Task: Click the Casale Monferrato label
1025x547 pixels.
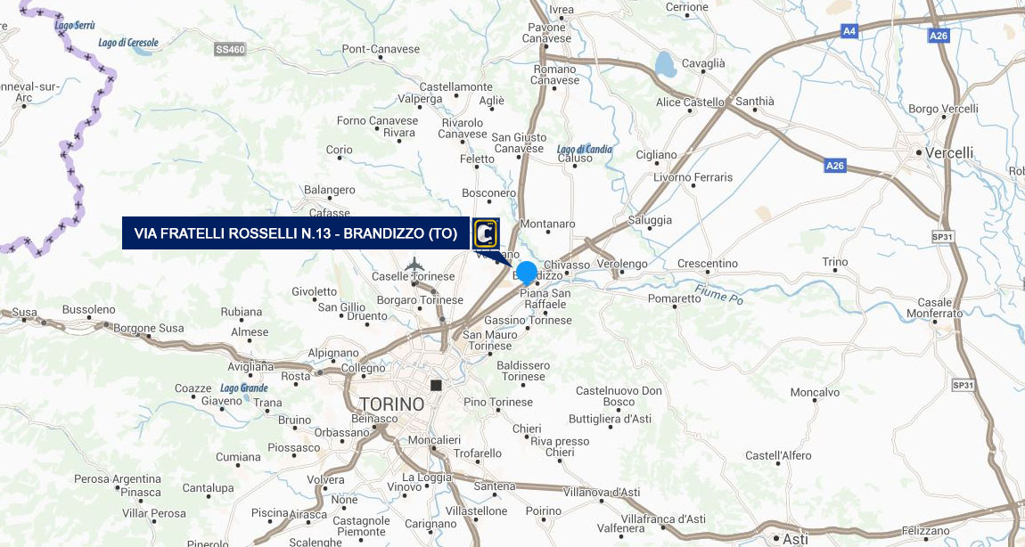Action: pos(934,308)
